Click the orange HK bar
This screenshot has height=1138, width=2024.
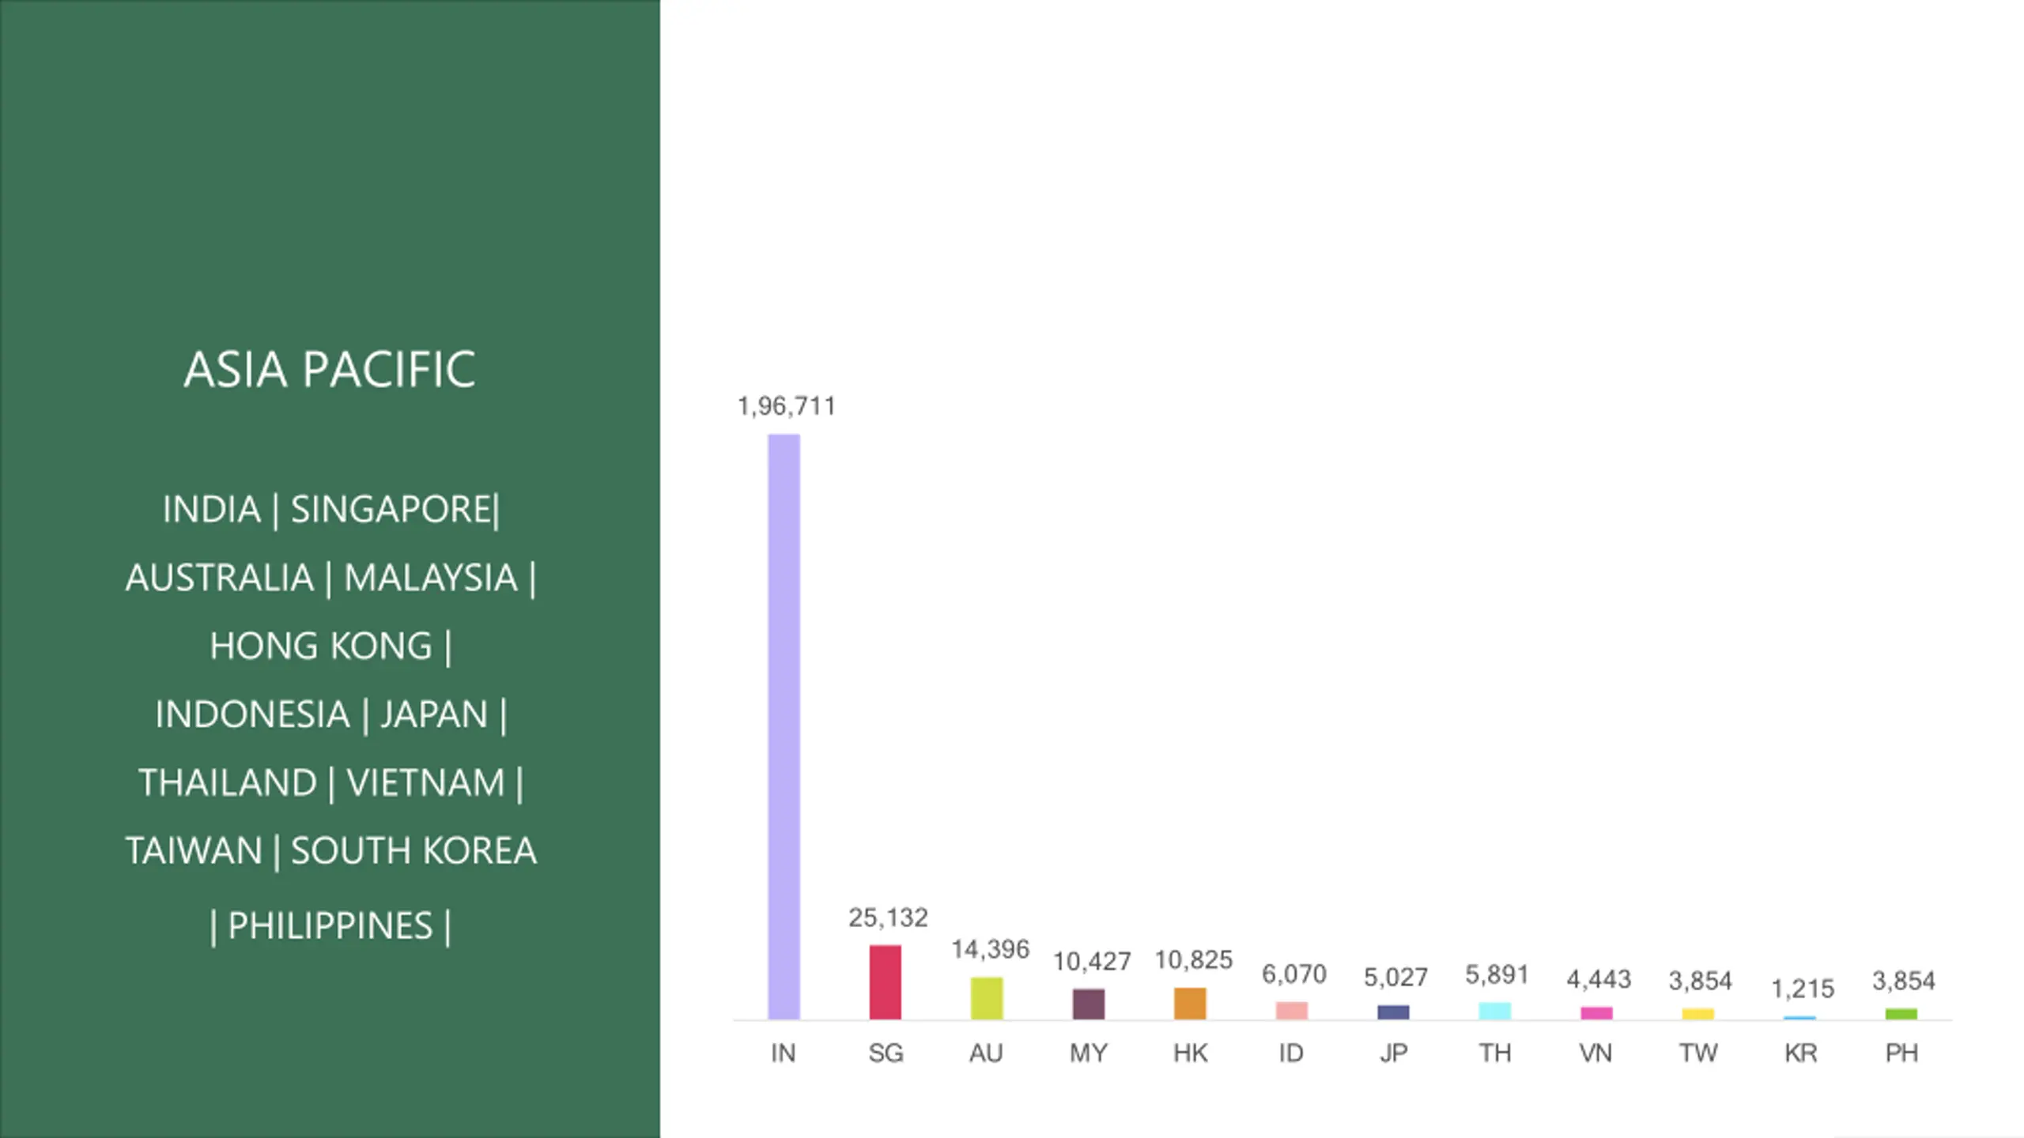coord(1190,1003)
